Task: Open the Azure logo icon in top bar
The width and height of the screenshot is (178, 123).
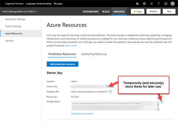Action: pyautogui.click(x=137, y=4)
